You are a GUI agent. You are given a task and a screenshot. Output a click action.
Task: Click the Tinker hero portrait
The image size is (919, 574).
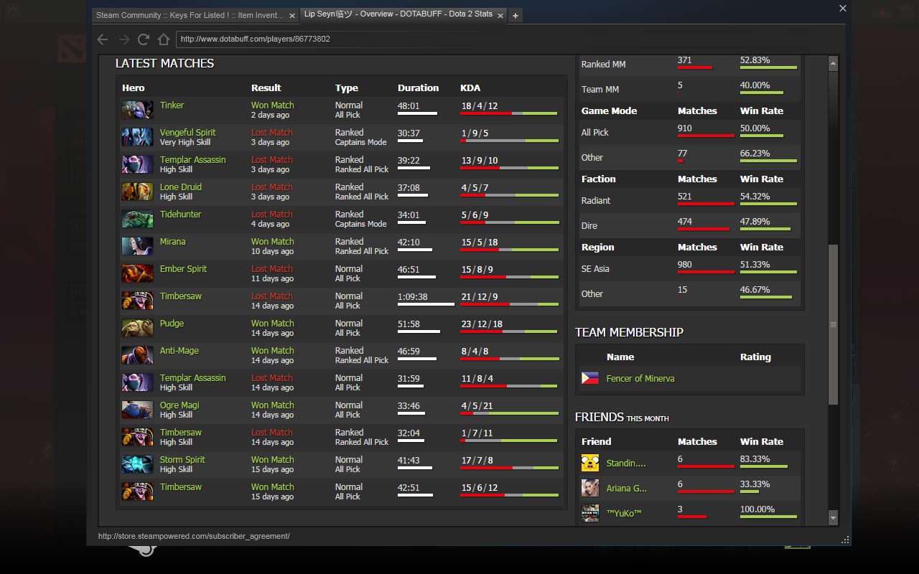tap(137, 110)
